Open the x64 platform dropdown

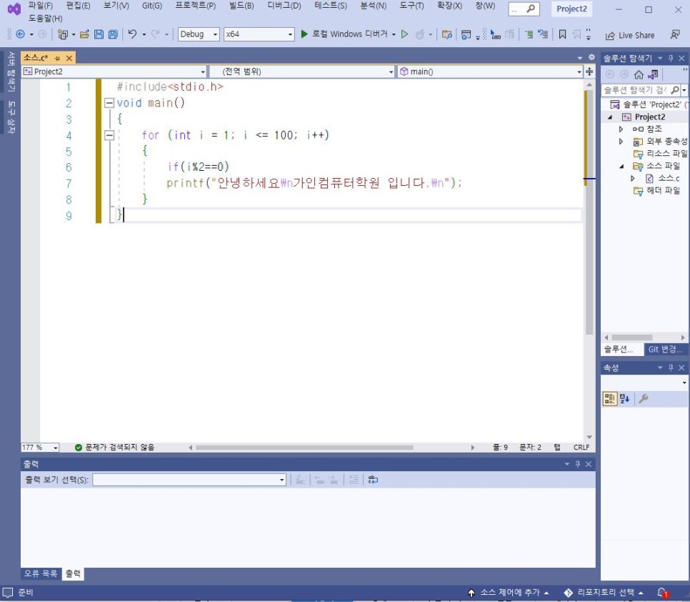[259, 34]
